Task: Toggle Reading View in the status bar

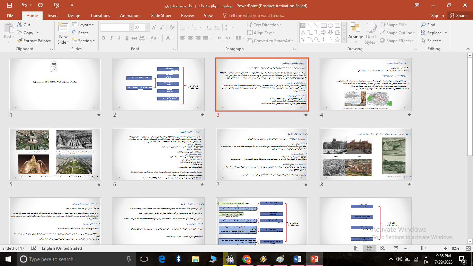Action: point(382,248)
